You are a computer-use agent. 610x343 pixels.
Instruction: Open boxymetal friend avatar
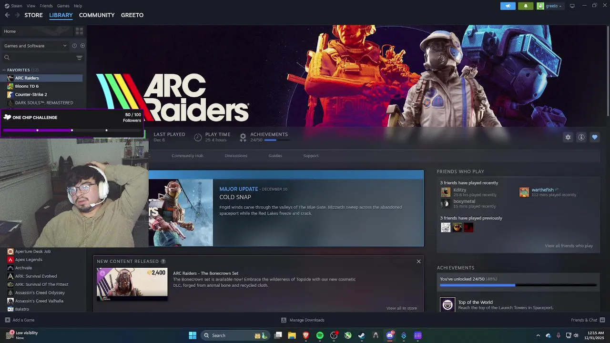click(446, 203)
